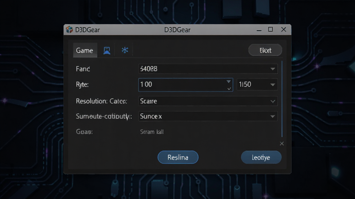Click the Leotlye button
The height and width of the screenshot is (199, 355).
tap(261, 157)
